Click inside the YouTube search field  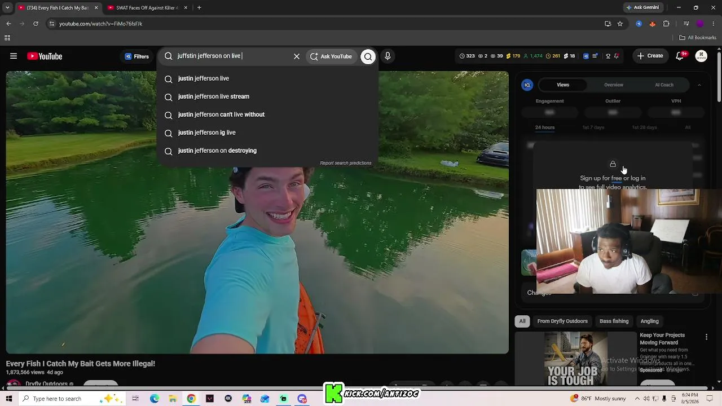(231, 56)
